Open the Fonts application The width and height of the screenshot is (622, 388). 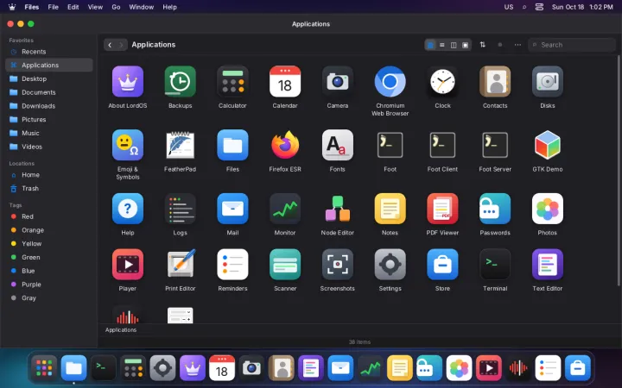tap(338, 145)
